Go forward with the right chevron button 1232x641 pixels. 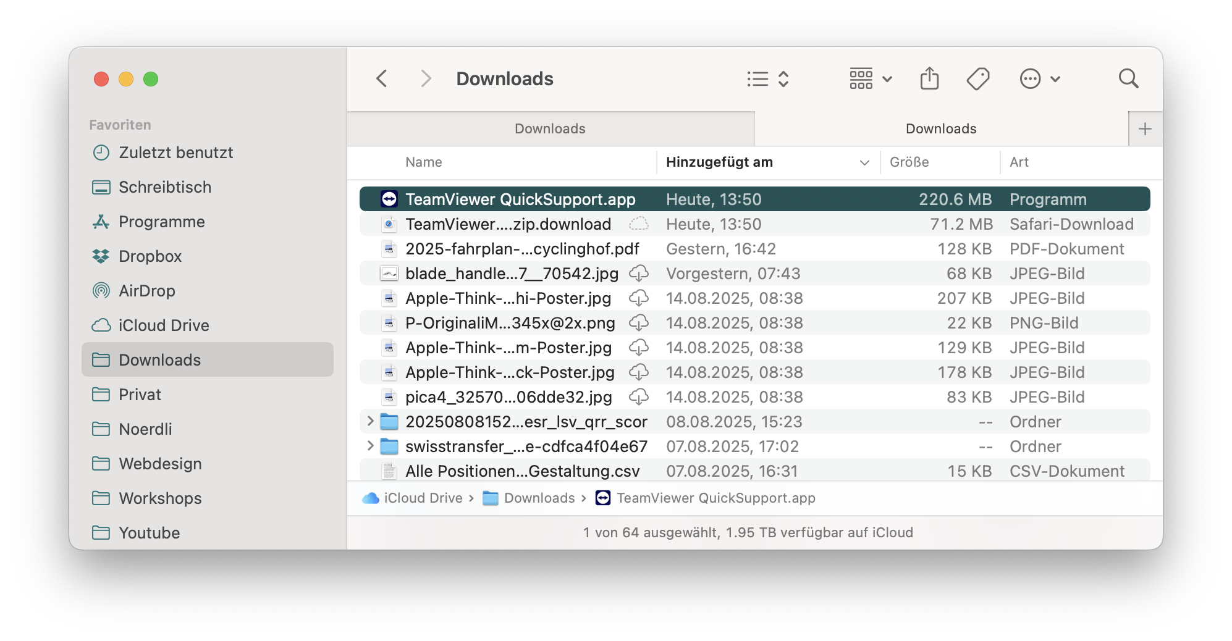[426, 78]
